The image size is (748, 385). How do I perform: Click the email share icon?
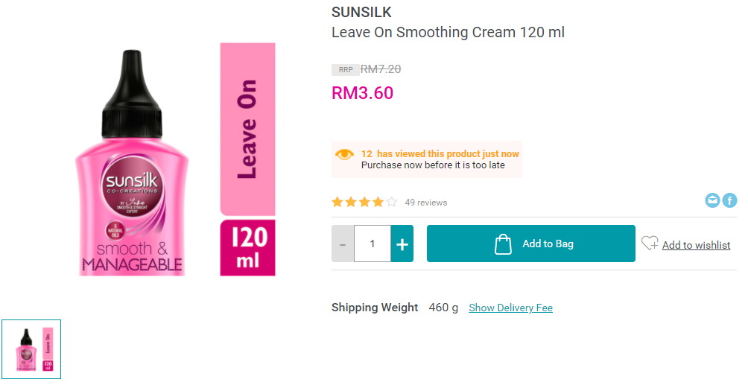[713, 200]
